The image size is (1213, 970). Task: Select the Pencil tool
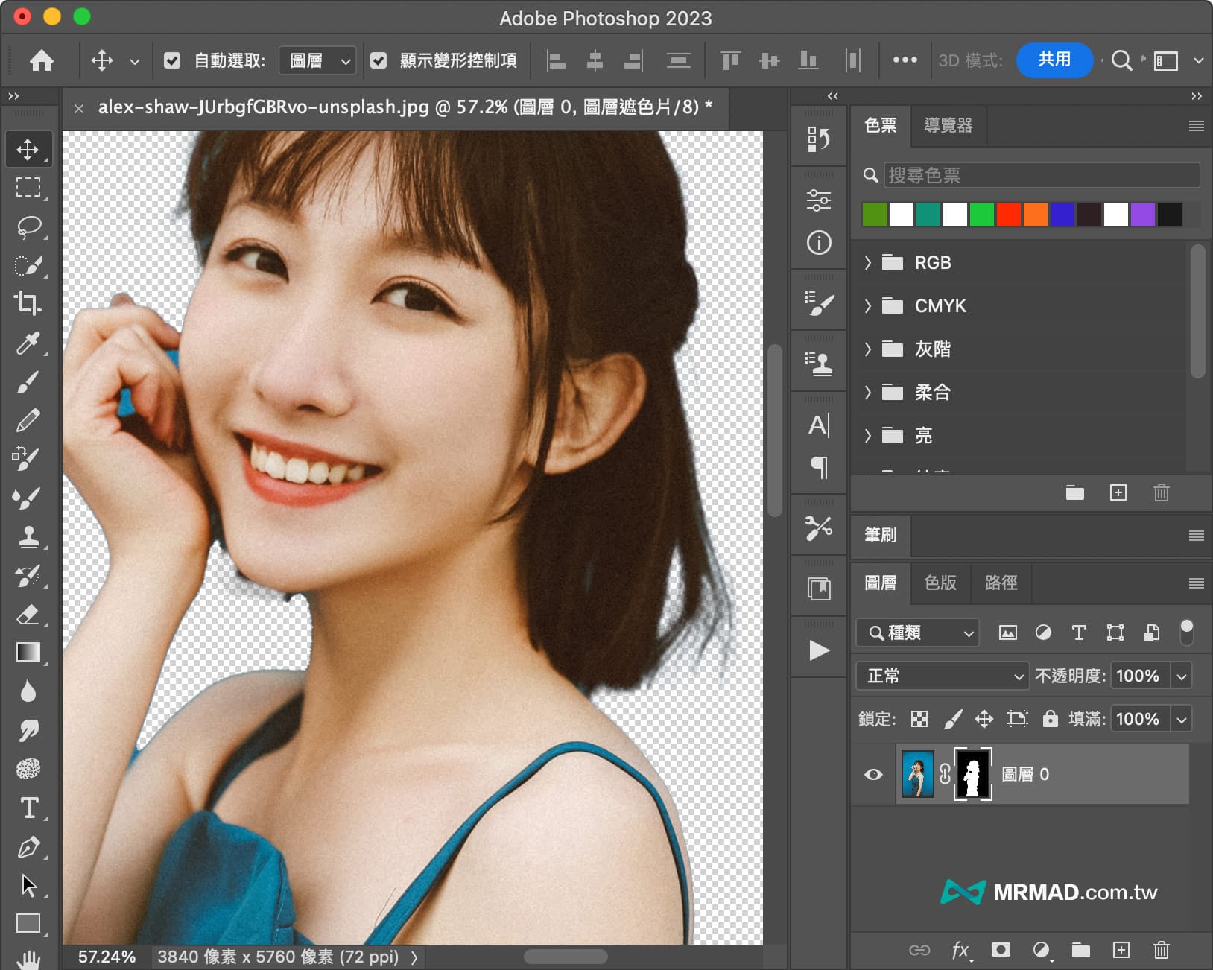coord(28,420)
